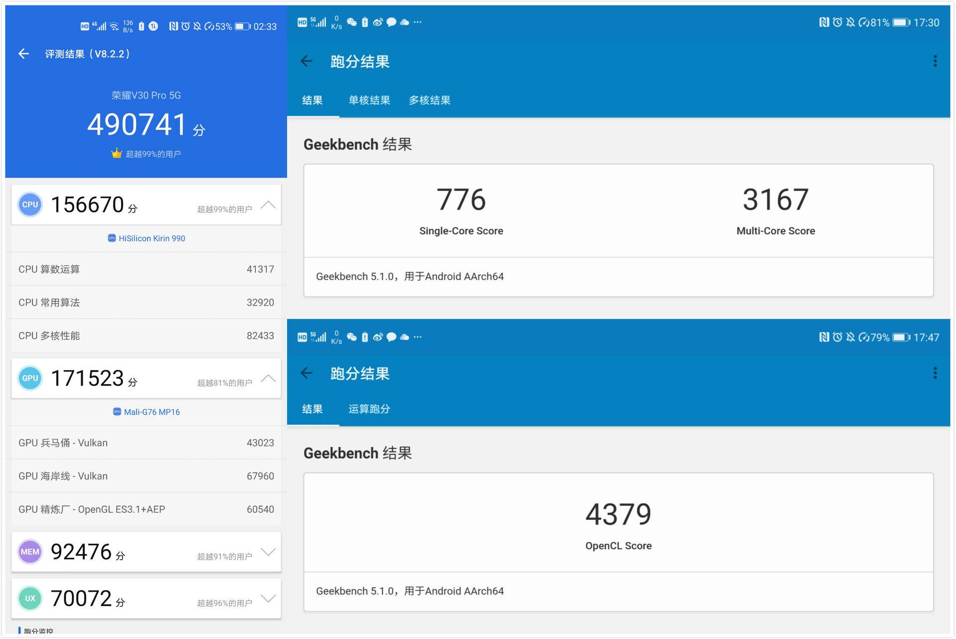956x639 pixels.
Task: Switch to the 运算跑分 tab
Action: point(369,409)
